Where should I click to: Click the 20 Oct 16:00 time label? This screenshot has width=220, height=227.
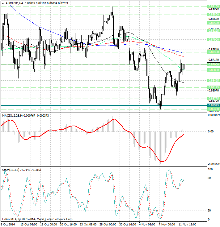68,225
